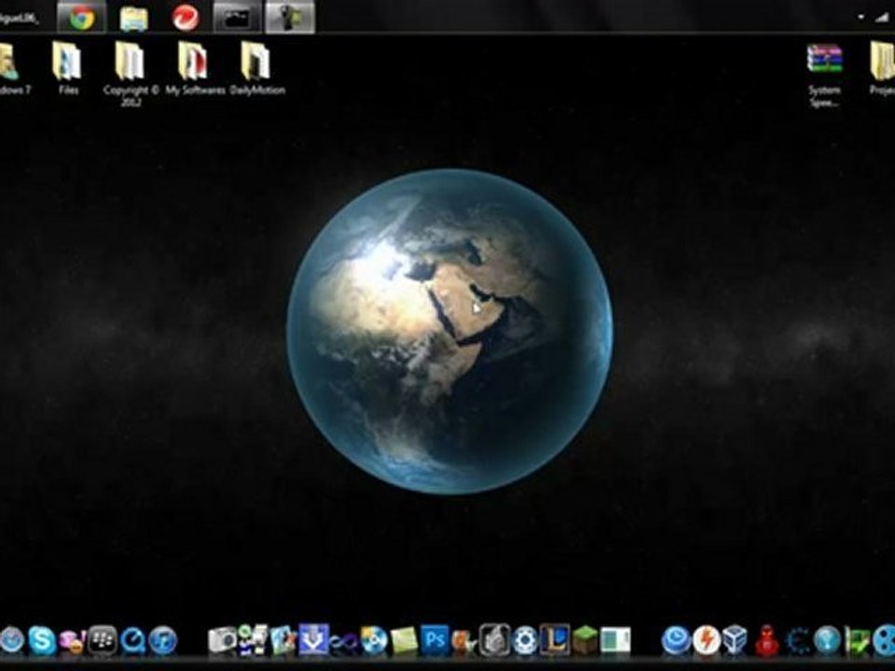Screen dimensions: 895x671
Task: Launch the disc media dock icon
Action: [375, 640]
